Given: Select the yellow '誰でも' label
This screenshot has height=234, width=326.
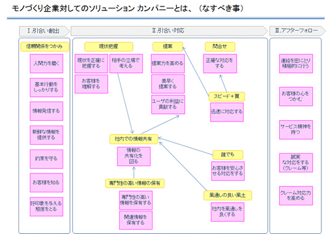Looking at the screenshot, I should coord(228,155).
